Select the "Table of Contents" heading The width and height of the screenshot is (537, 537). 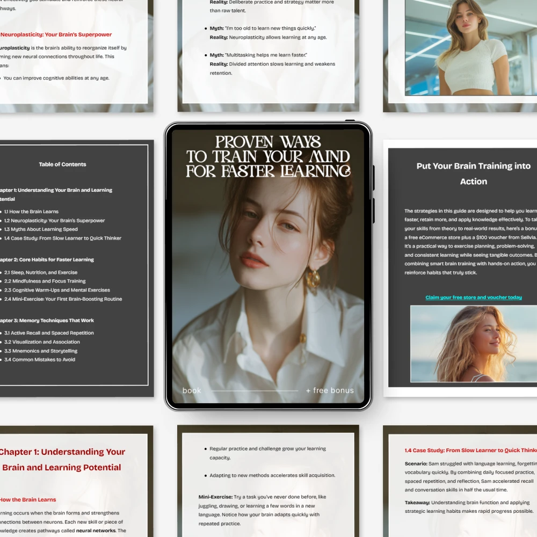[62, 164]
